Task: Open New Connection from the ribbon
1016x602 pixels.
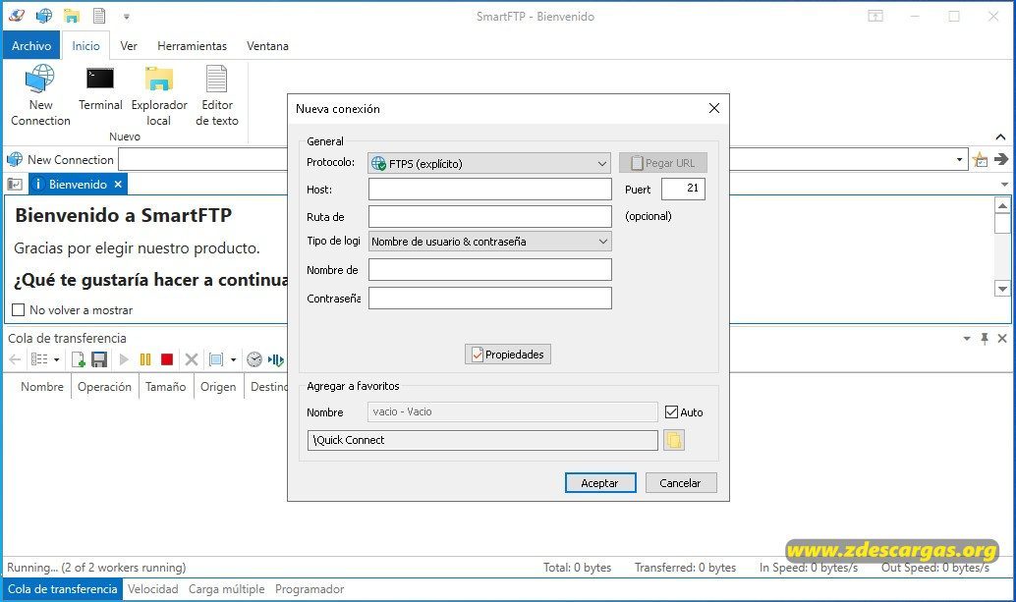Action: [40, 95]
